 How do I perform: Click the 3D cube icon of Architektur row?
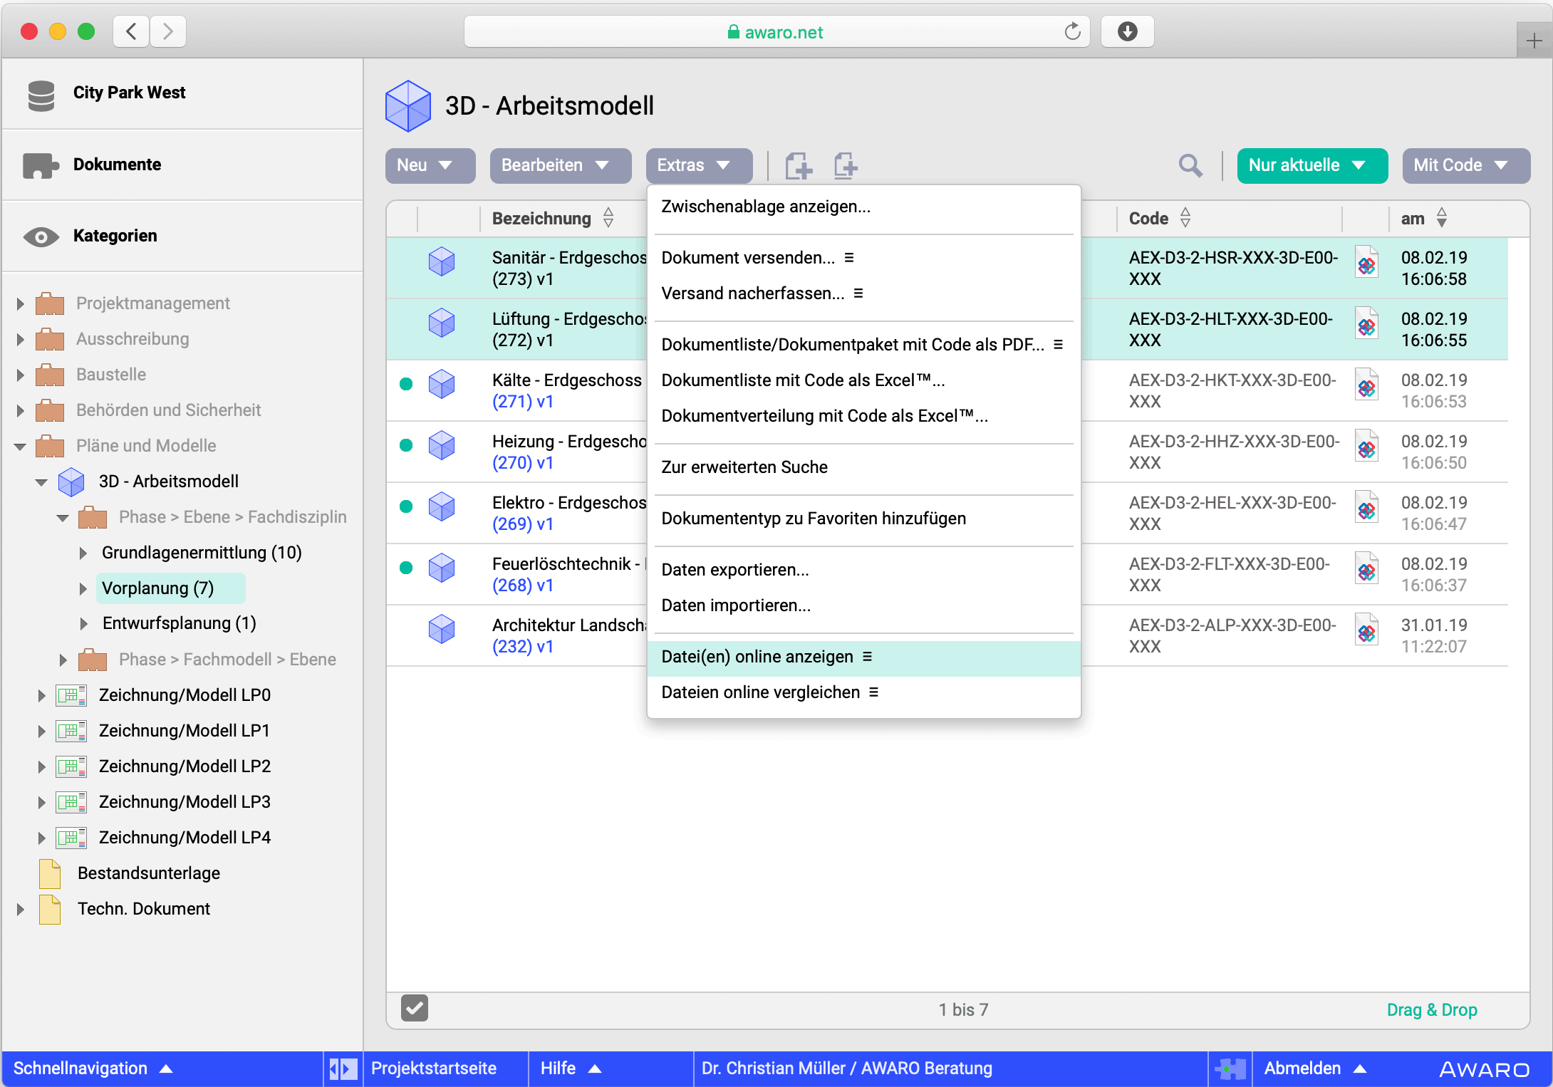point(442,629)
